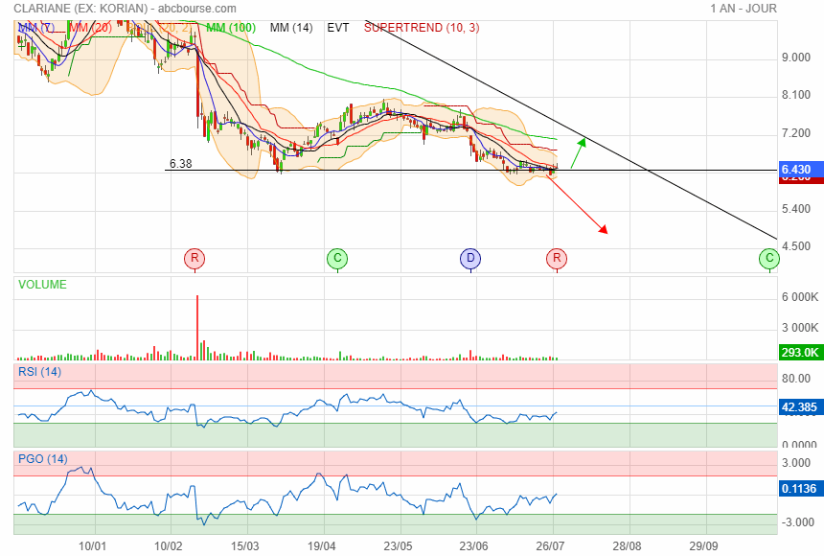Click the 6 000K volume axis label
Viewport: 824px width, 556px height.
[x=800, y=297]
